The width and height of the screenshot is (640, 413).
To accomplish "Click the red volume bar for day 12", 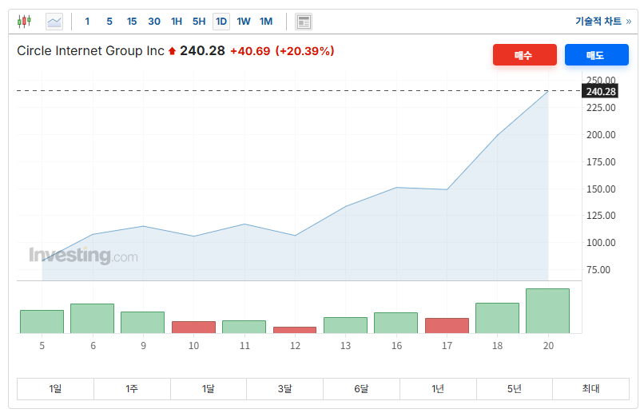I will pos(295,330).
